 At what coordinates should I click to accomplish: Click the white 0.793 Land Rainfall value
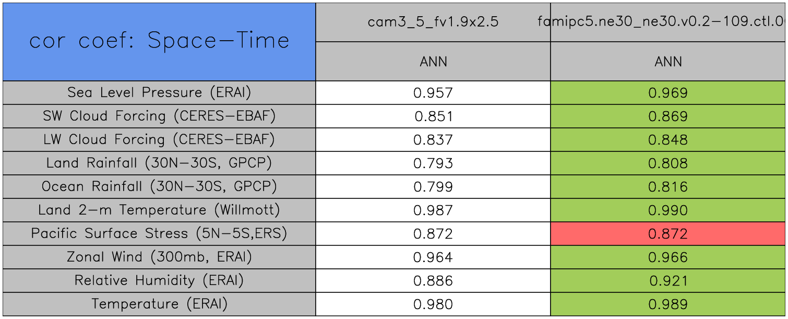[x=433, y=163]
